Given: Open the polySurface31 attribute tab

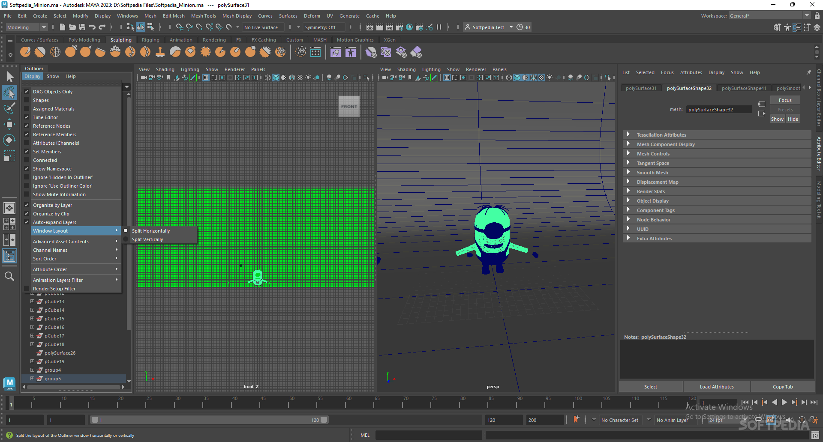Looking at the screenshot, I should [641, 88].
